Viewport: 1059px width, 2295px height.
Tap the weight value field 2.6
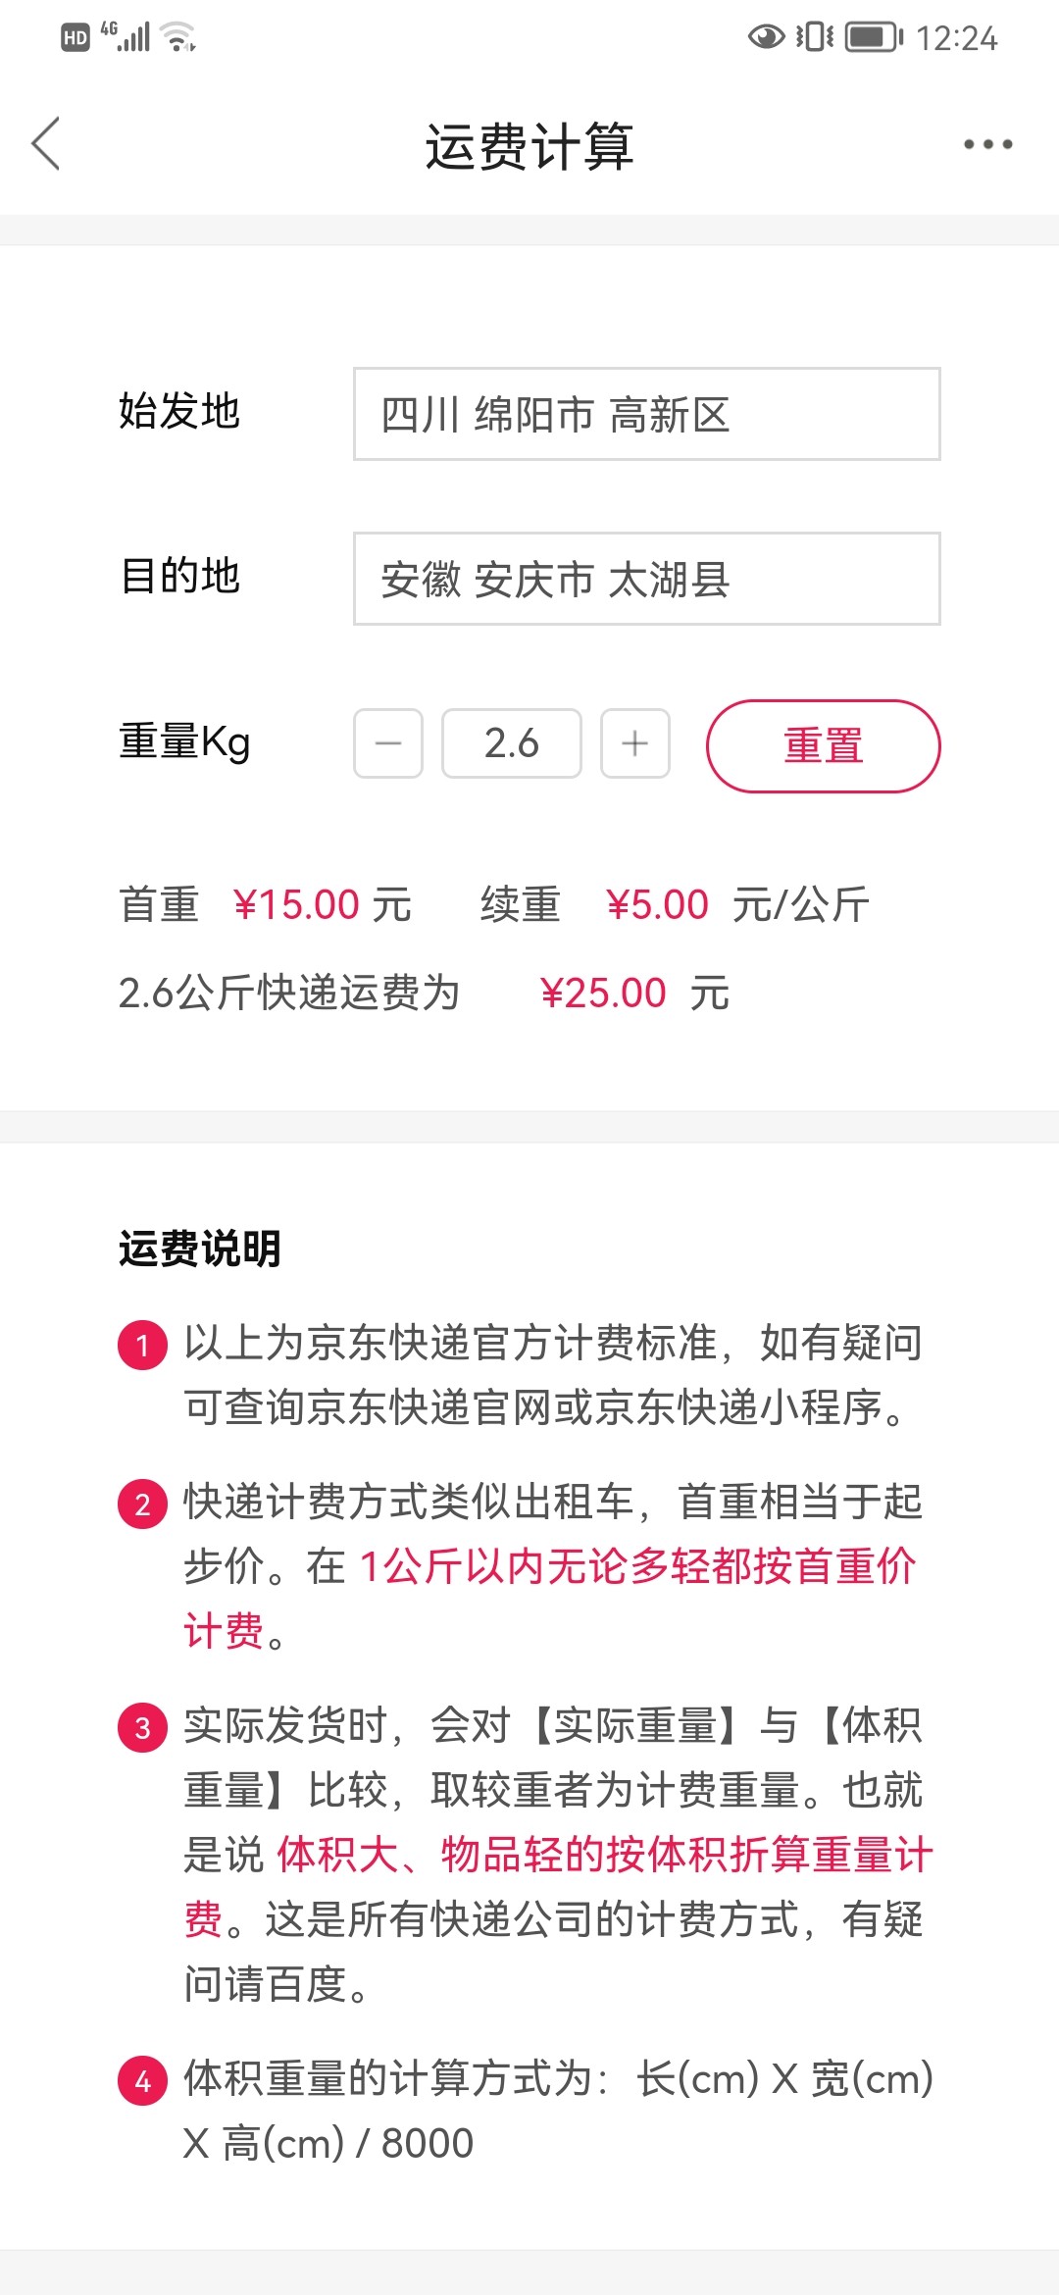512,743
